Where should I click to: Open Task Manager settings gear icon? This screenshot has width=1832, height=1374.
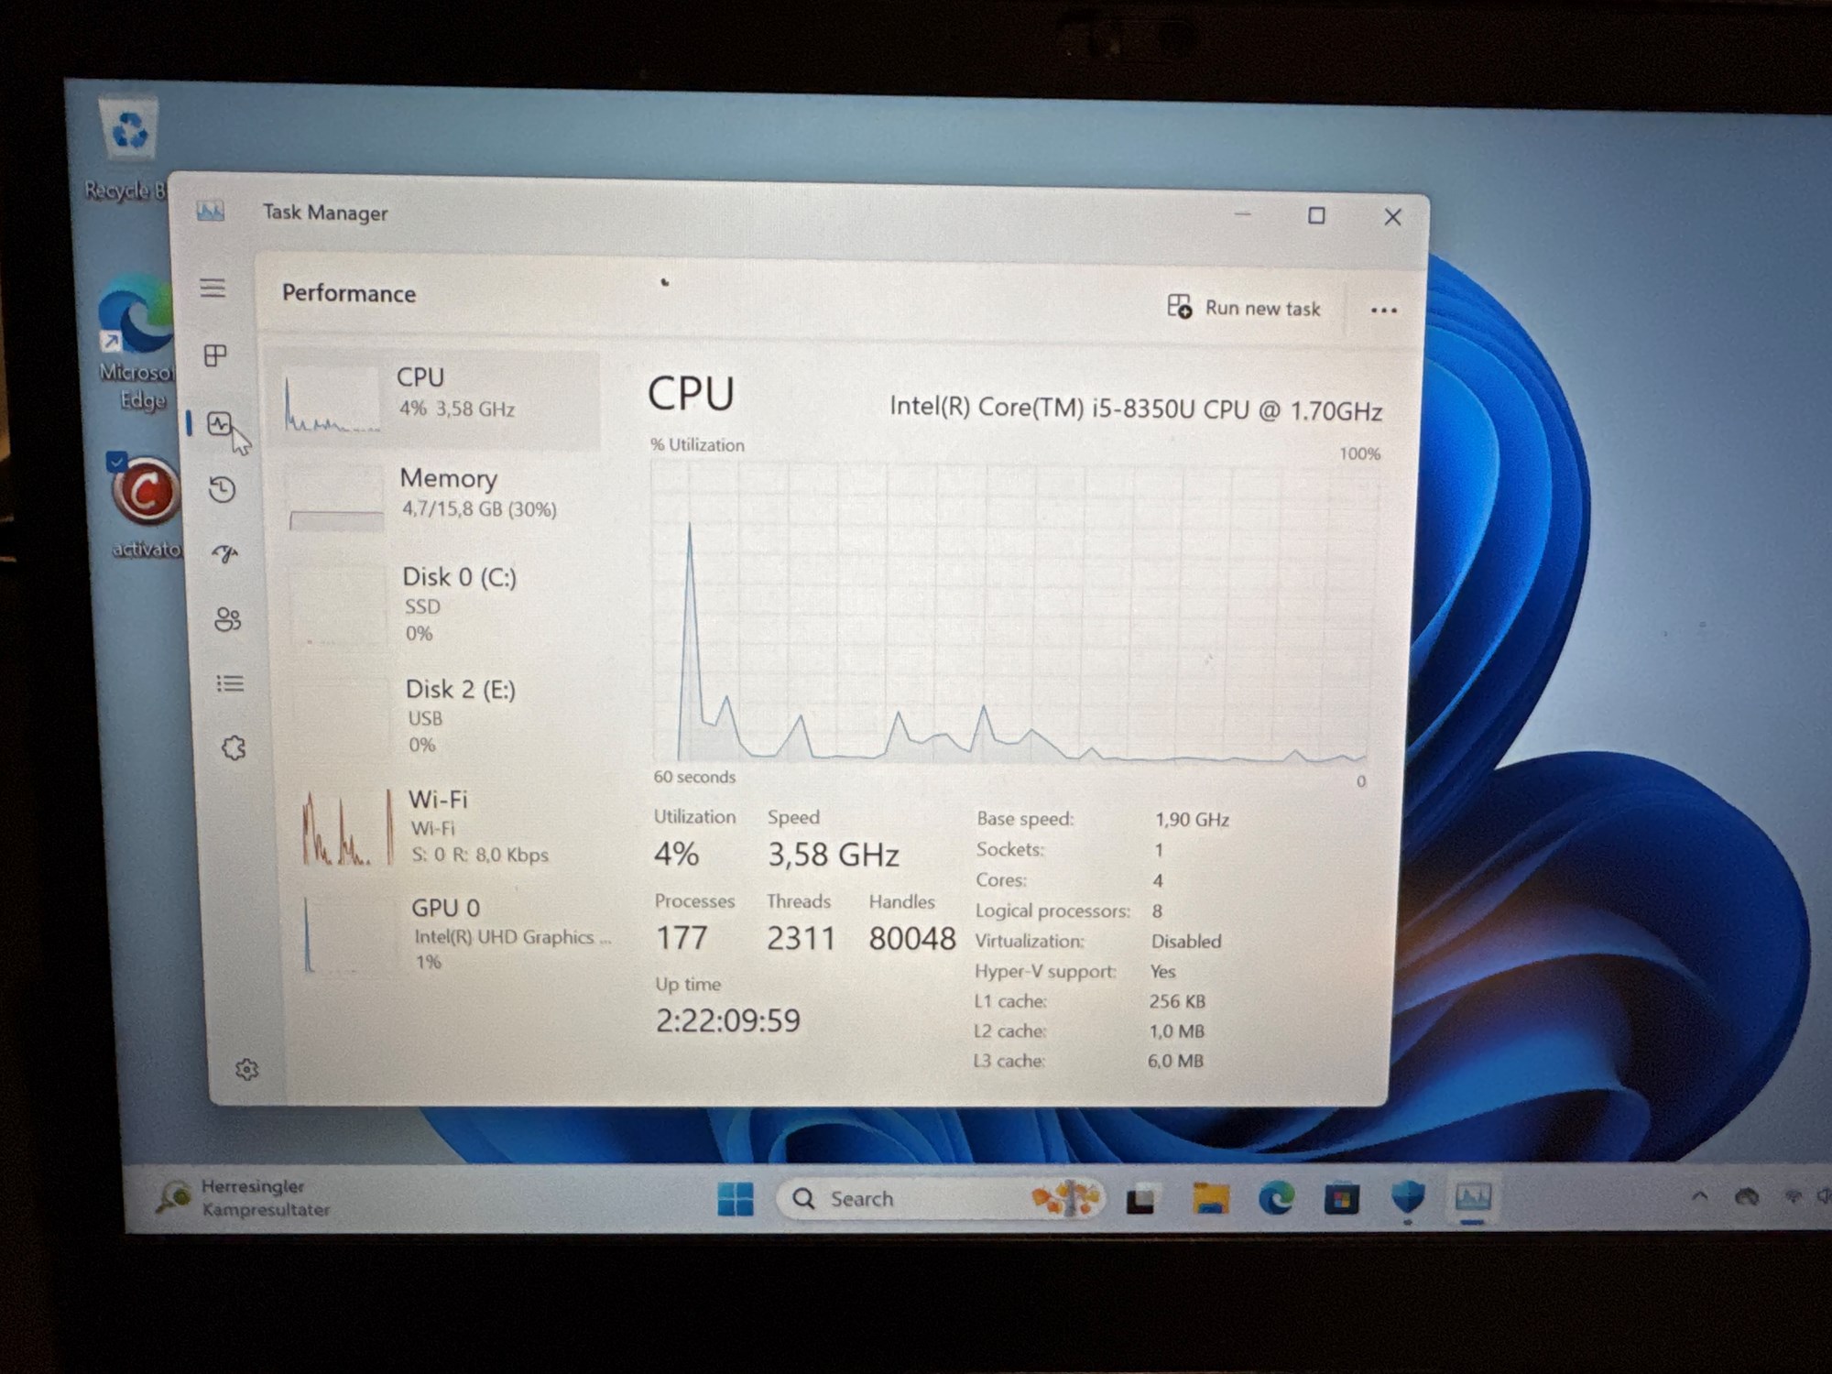pyautogui.click(x=246, y=1069)
